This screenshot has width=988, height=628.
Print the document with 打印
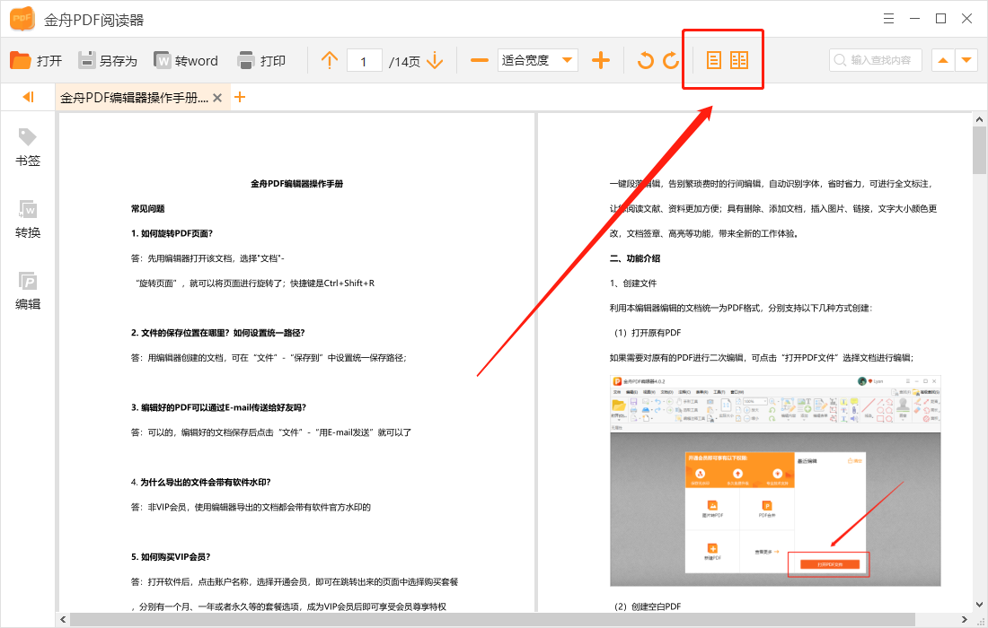(x=261, y=60)
